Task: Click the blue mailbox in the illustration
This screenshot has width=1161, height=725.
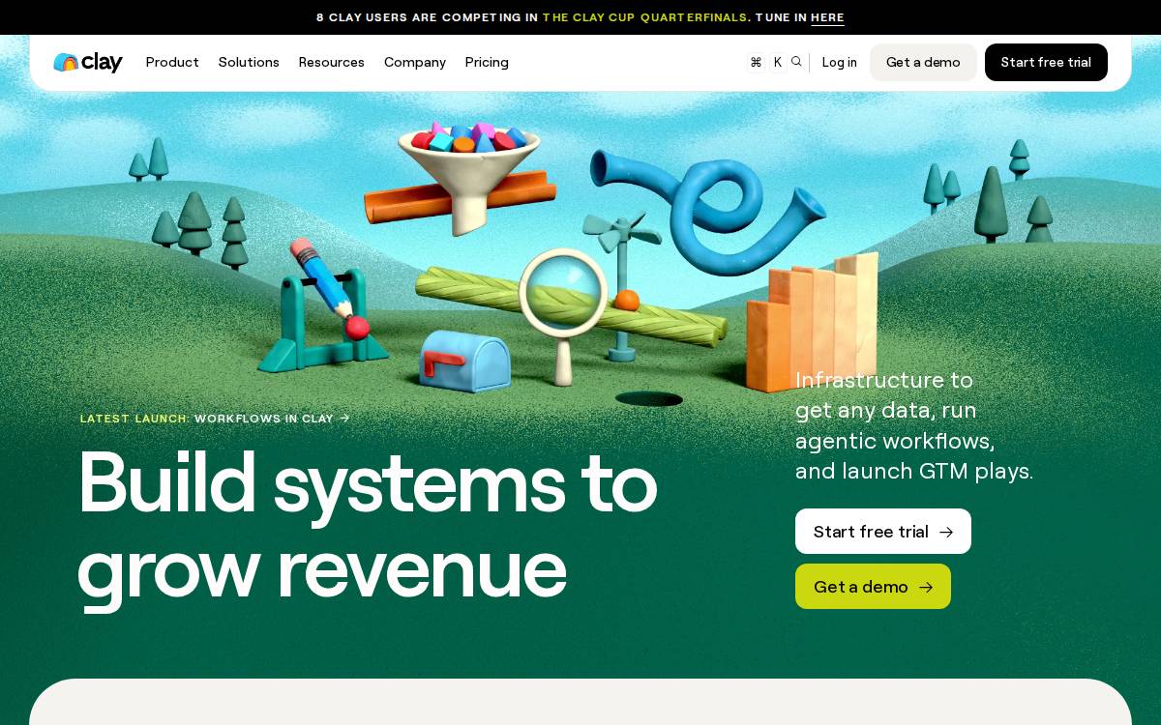Action: point(464,360)
